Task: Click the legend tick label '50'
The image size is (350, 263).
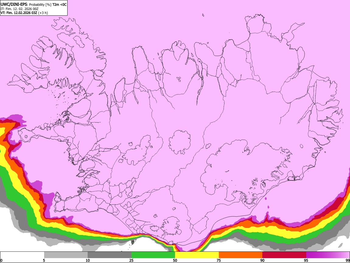Action: (175, 260)
